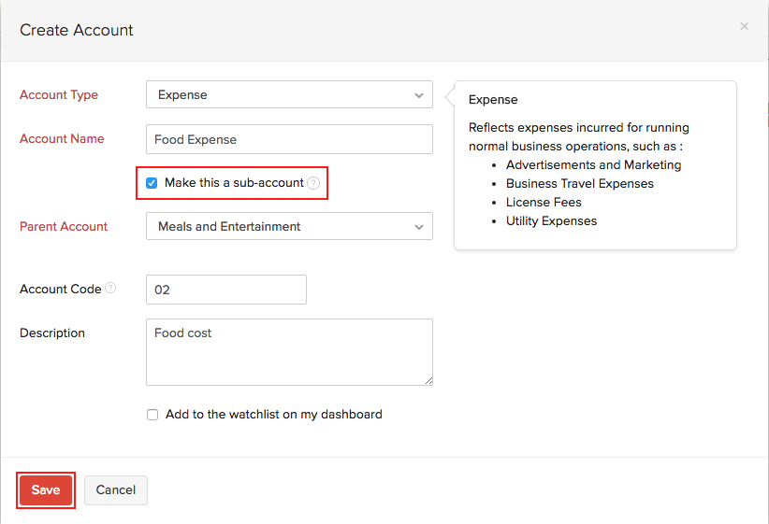The width and height of the screenshot is (769, 524).
Task: Click the Account Code label text
Action: coord(60,289)
